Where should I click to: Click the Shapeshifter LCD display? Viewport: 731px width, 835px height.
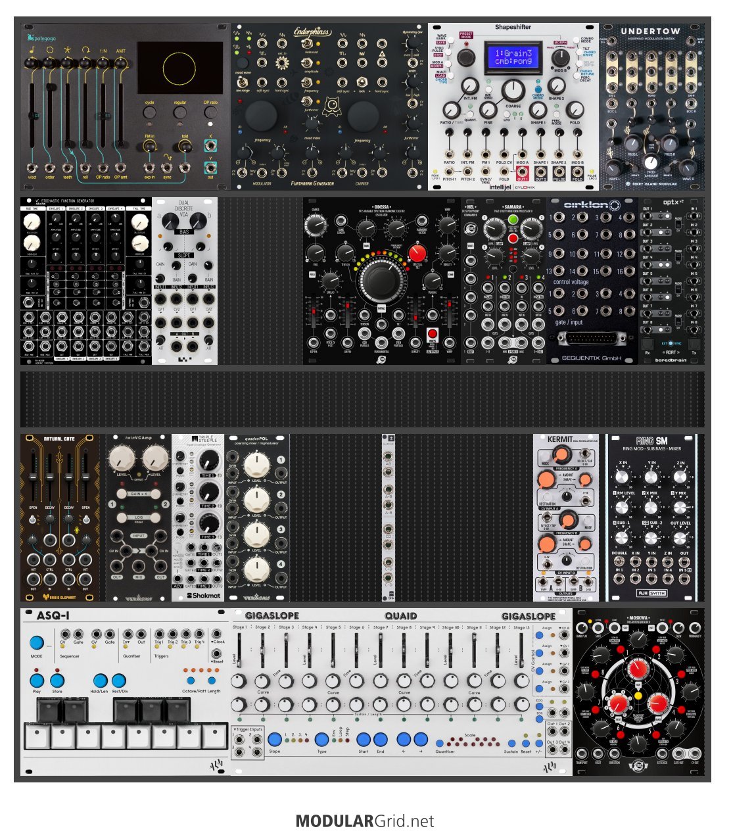coord(513,57)
